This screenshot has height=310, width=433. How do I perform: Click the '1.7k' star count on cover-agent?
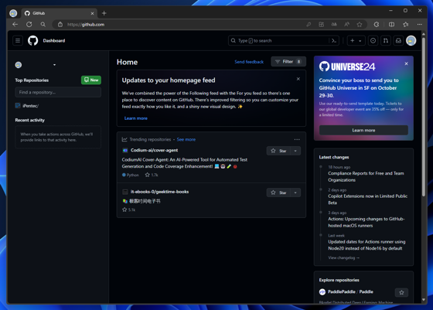point(152,175)
